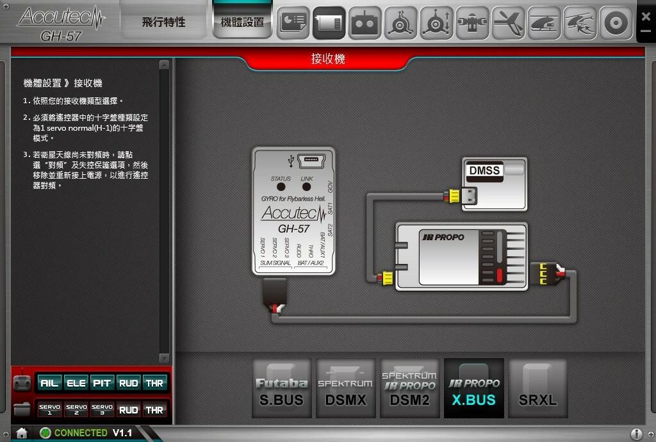Close the application with the X button

[x=646, y=16]
